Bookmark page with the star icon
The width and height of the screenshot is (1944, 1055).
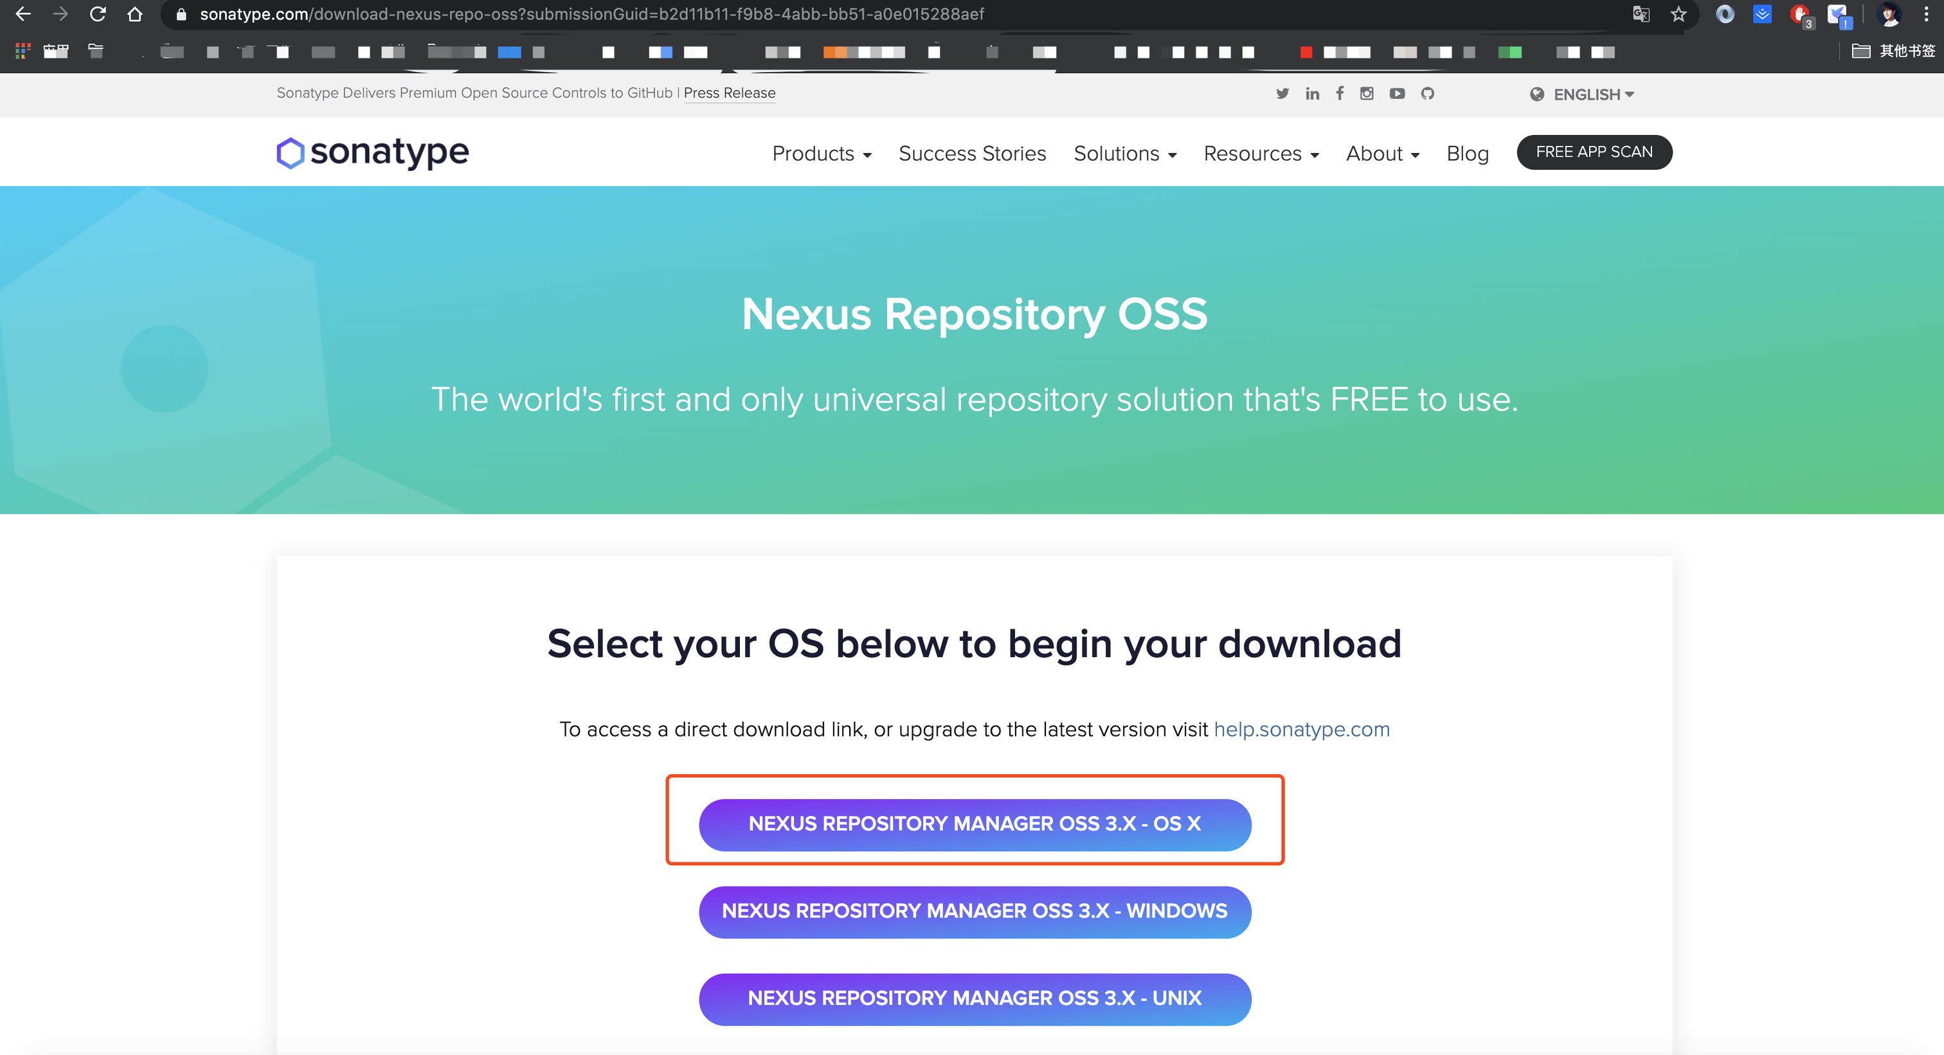[x=1678, y=14]
